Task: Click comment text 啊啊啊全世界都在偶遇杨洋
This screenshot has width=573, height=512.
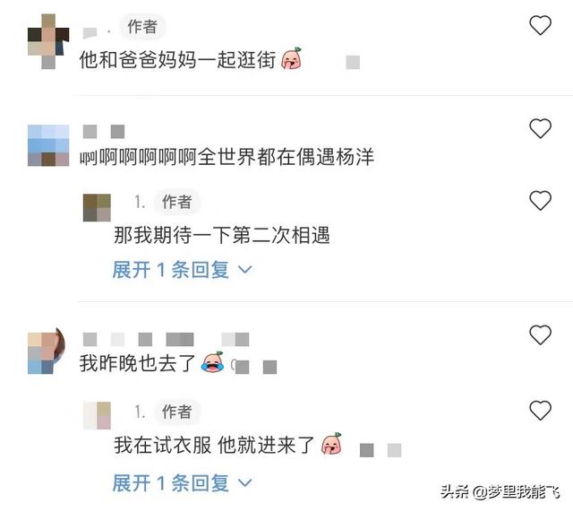Action: (227, 158)
